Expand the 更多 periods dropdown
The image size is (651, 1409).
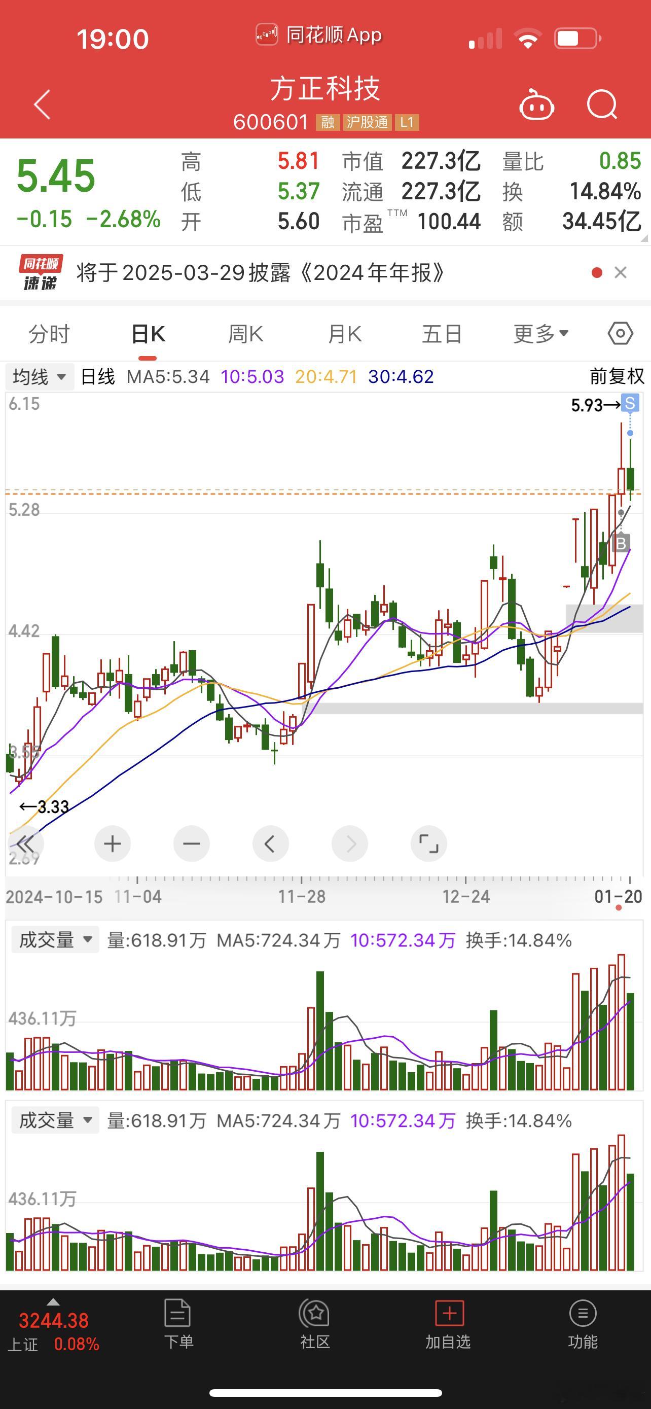[540, 334]
